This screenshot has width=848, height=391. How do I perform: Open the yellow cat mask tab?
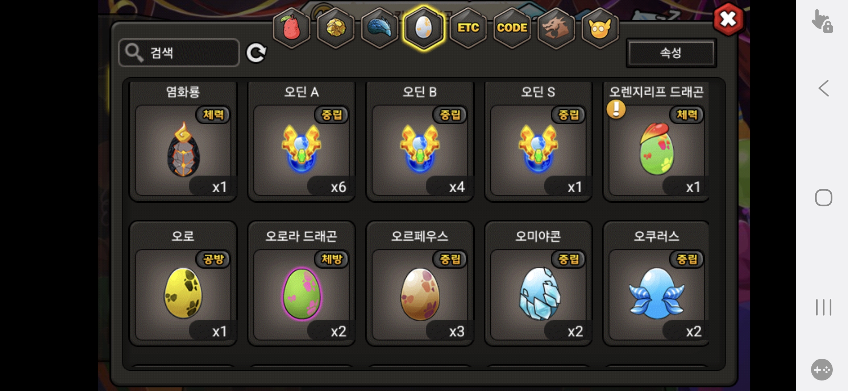[600, 28]
